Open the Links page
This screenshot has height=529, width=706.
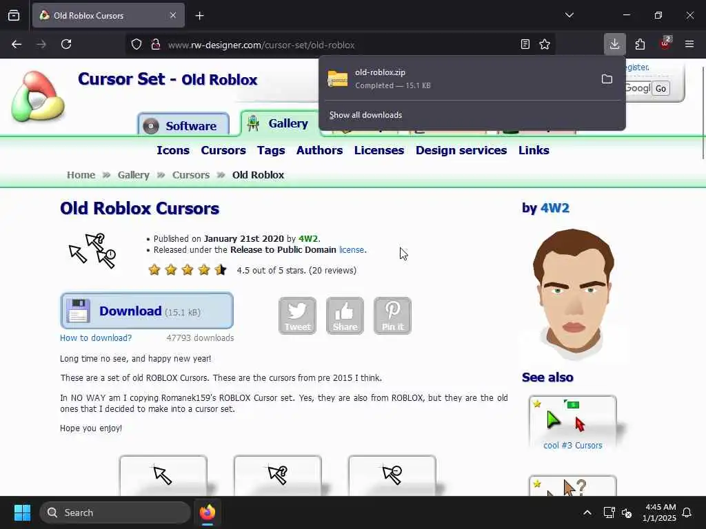(534, 150)
